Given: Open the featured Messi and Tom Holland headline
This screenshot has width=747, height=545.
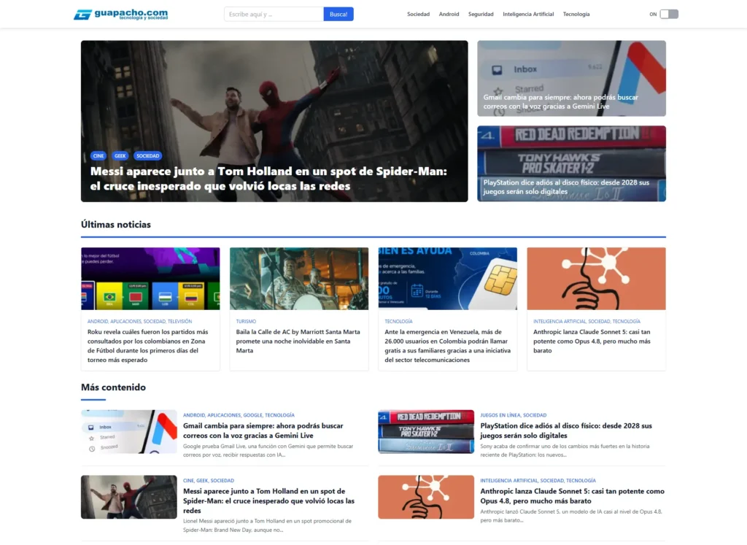Looking at the screenshot, I should coord(268,179).
